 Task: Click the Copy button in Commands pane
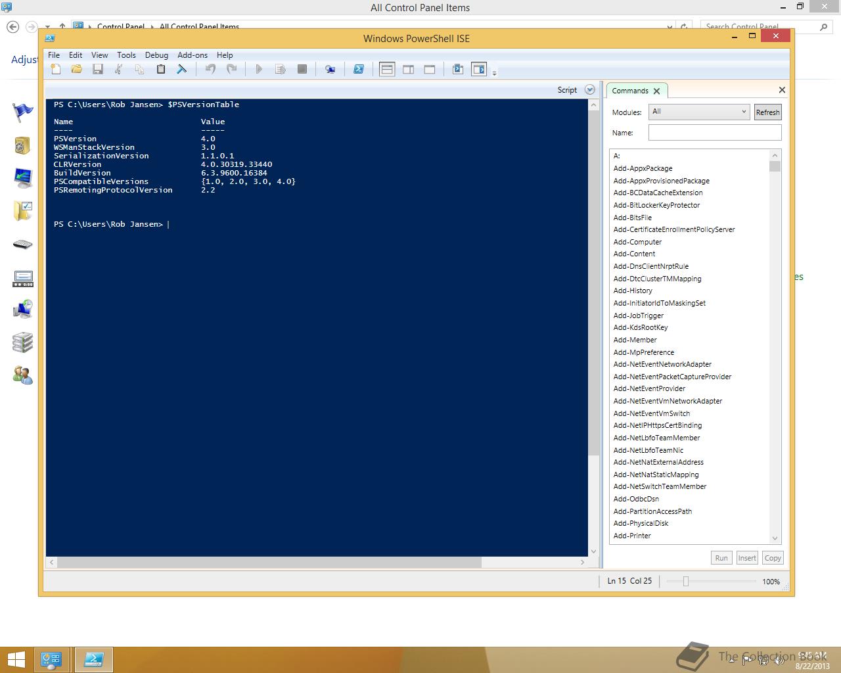click(773, 558)
